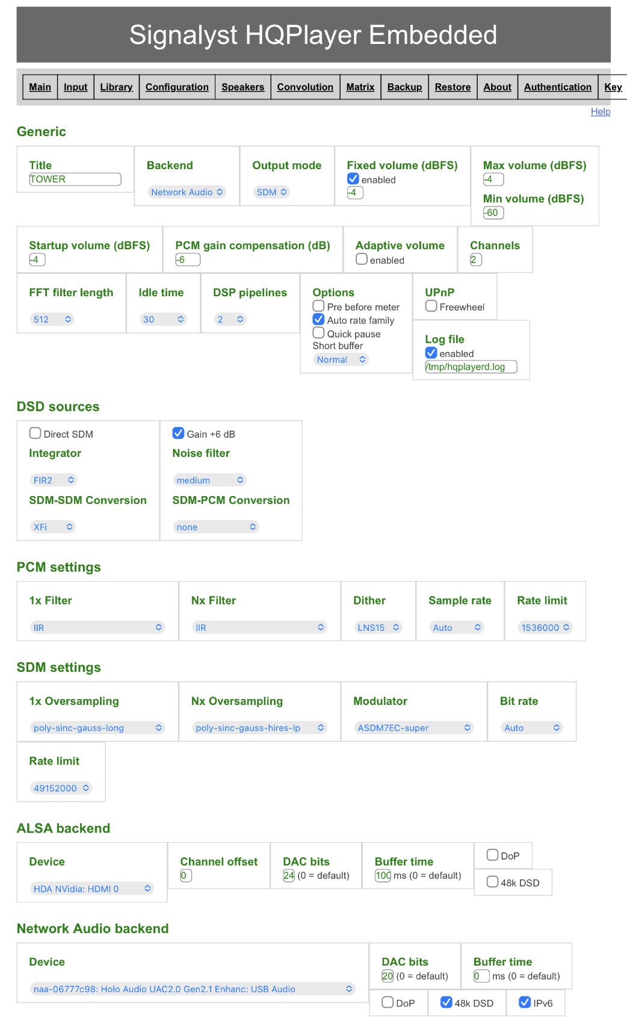
Task: Open the Modulator dropdown
Action: [x=414, y=728]
